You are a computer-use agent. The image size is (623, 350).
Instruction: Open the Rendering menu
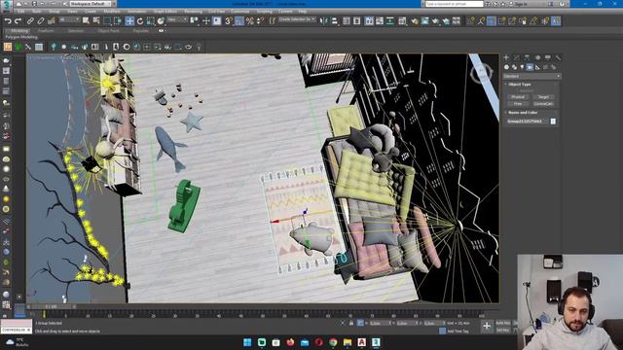[193, 12]
